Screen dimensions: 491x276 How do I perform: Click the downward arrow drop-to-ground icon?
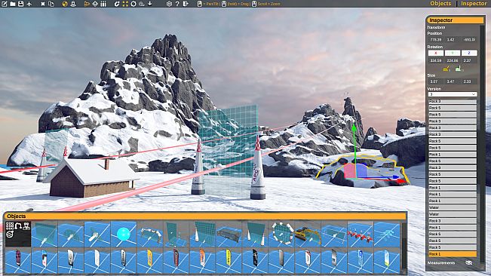click(150, 4)
